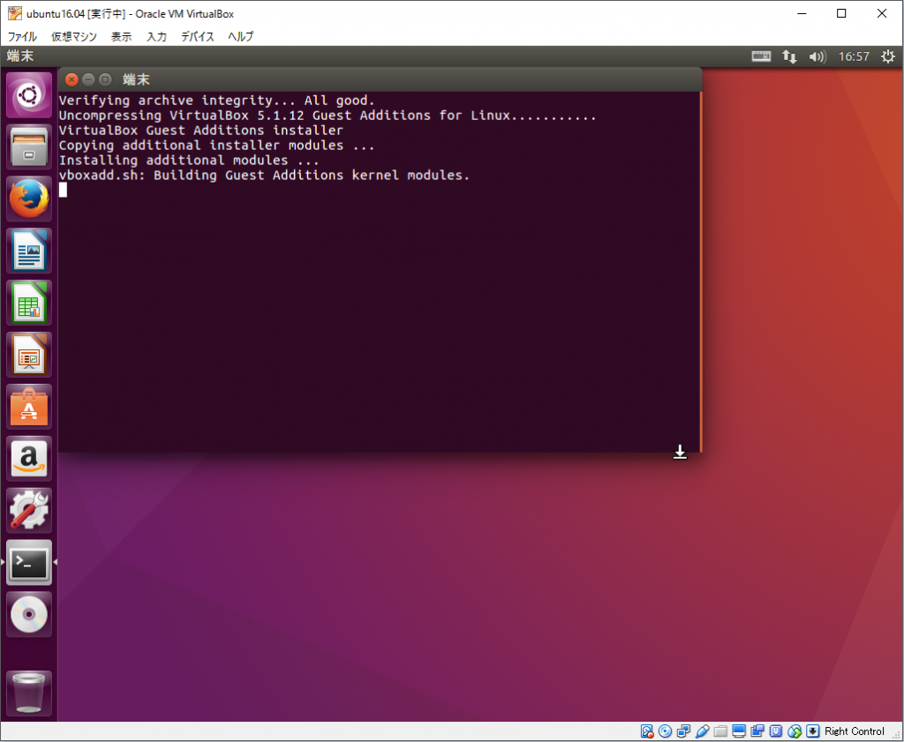Click the mounted CD disc icon in launcher
Viewport: 904px width, 742px height.
[x=29, y=614]
